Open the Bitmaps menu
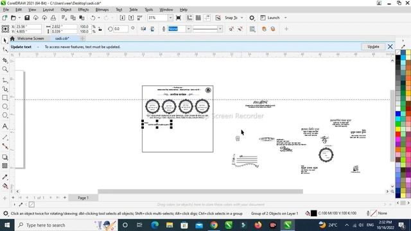Image resolution: width=411 pixels, height=231 pixels. [x=102, y=10]
